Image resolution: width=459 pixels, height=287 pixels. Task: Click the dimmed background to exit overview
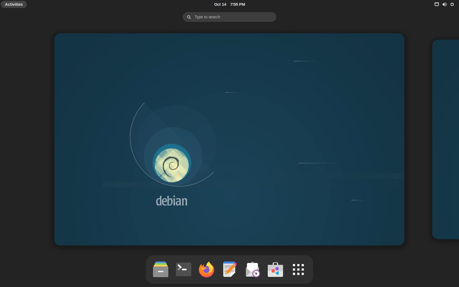click(27, 137)
